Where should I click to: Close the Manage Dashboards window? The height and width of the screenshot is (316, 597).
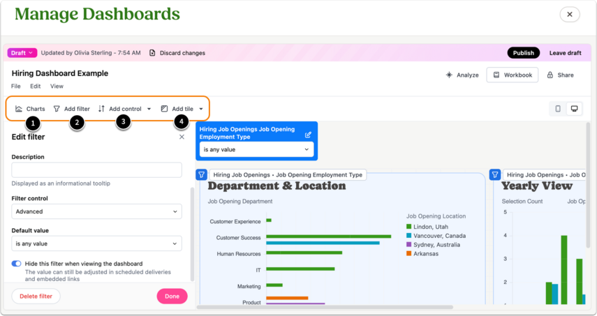[570, 15]
